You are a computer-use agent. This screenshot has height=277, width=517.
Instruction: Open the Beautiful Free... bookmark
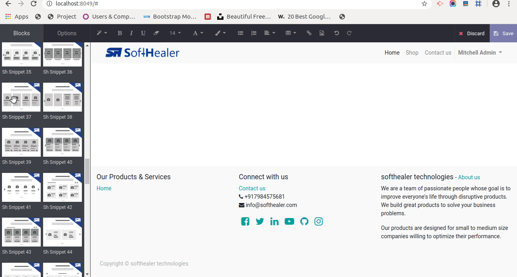click(x=244, y=17)
